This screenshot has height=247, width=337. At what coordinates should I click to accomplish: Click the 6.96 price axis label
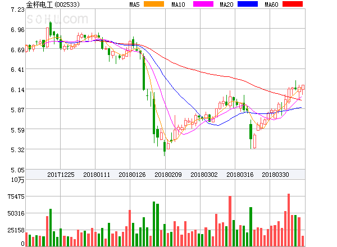(x=17, y=30)
